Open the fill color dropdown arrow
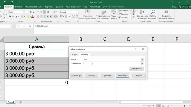 (x=30, y=17)
